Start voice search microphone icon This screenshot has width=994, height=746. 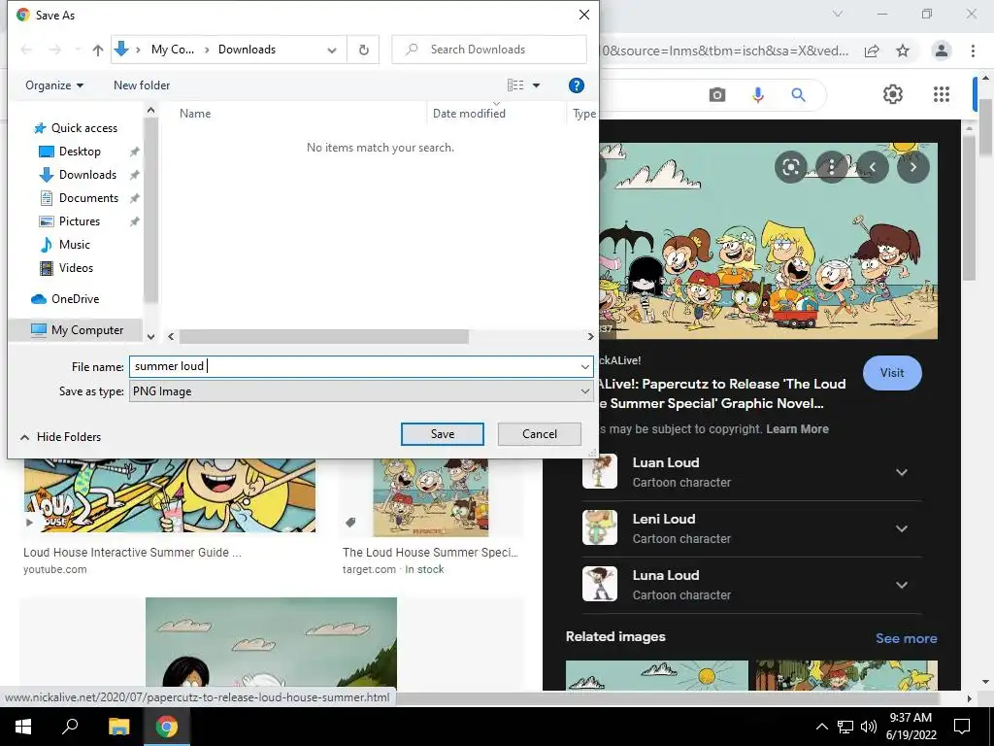point(757,95)
